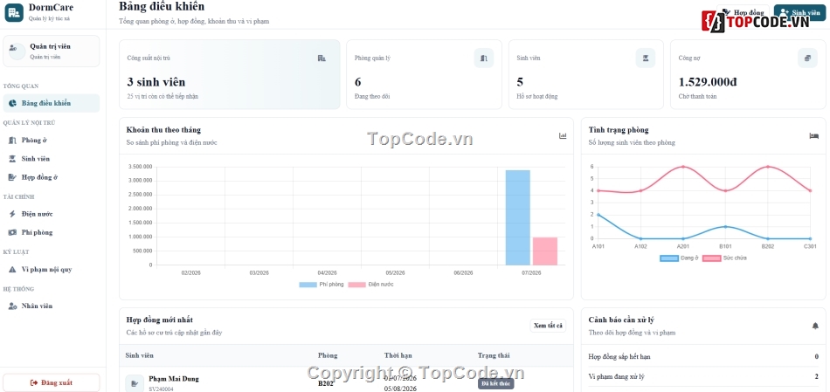Open the Phòng ở menu item

click(51, 141)
